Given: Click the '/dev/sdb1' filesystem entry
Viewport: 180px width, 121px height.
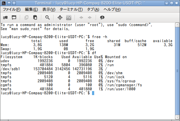Looking at the screenshot, I should click(10, 69).
